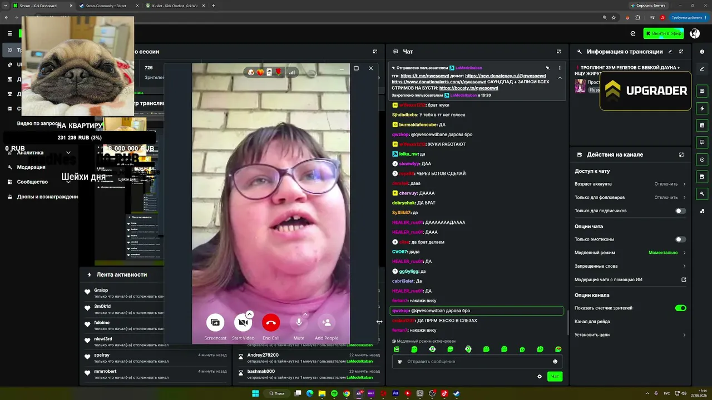Open Установить цели setting
This screenshot has height=400, width=712.
click(x=630, y=335)
